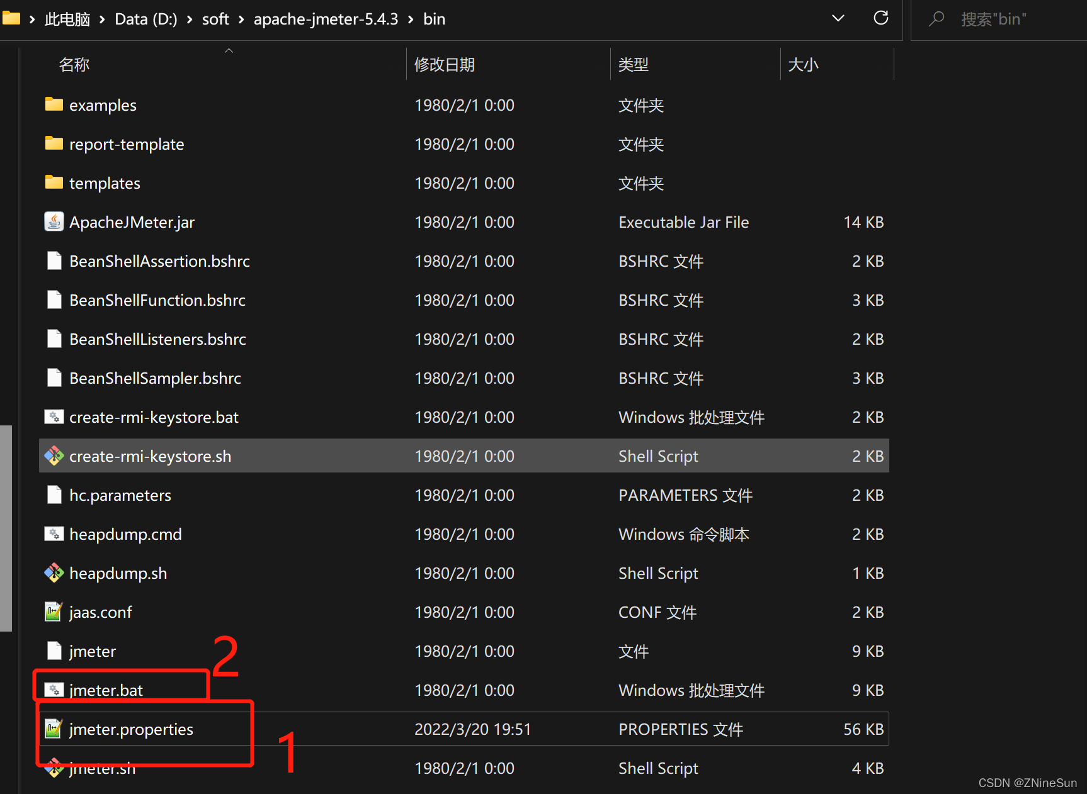Click the BeanShellFunction.bshrc file icon

pyautogui.click(x=54, y=299)
